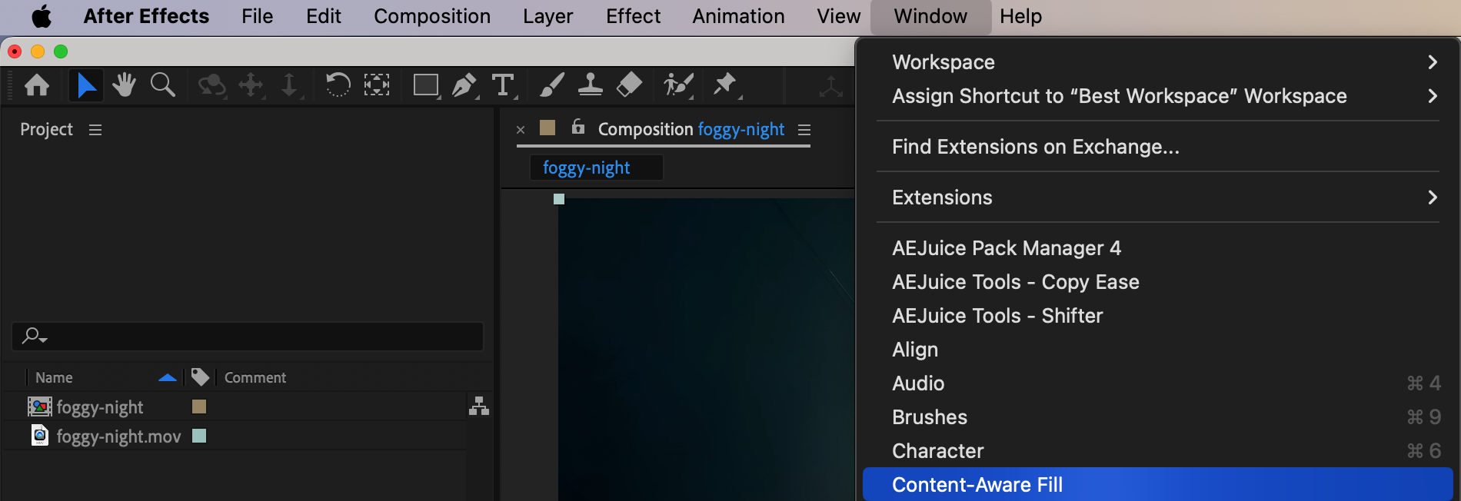Expand the Workspace submenu
1461x501 pixels.
(1158, 62)
